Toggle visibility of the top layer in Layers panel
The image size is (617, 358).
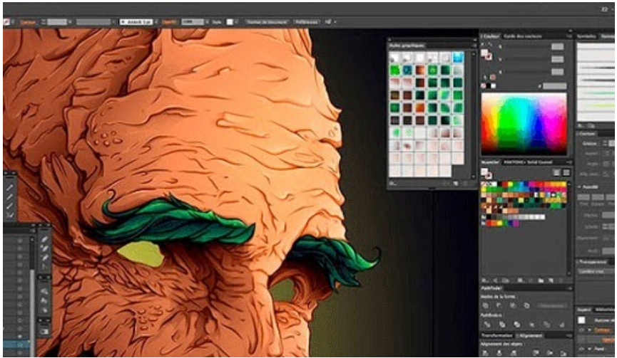20,241
